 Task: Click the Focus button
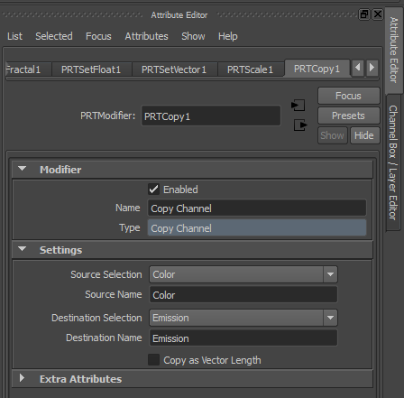pos(348,96)
